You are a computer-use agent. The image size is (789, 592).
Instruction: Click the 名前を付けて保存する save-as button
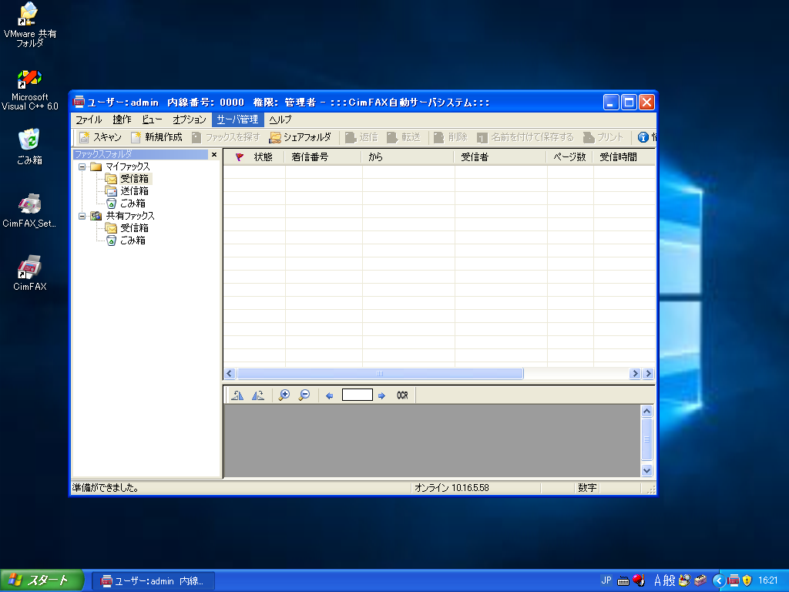point(525,137)
